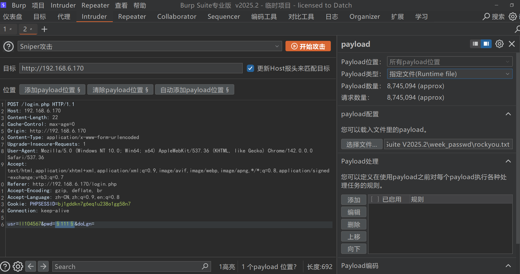Switch to the Repeater tab

[132, 17]
